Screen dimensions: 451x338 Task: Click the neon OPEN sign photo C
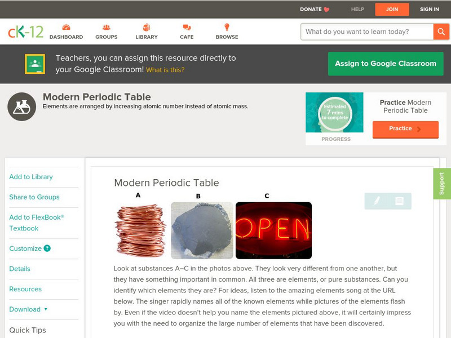[273, 230]
